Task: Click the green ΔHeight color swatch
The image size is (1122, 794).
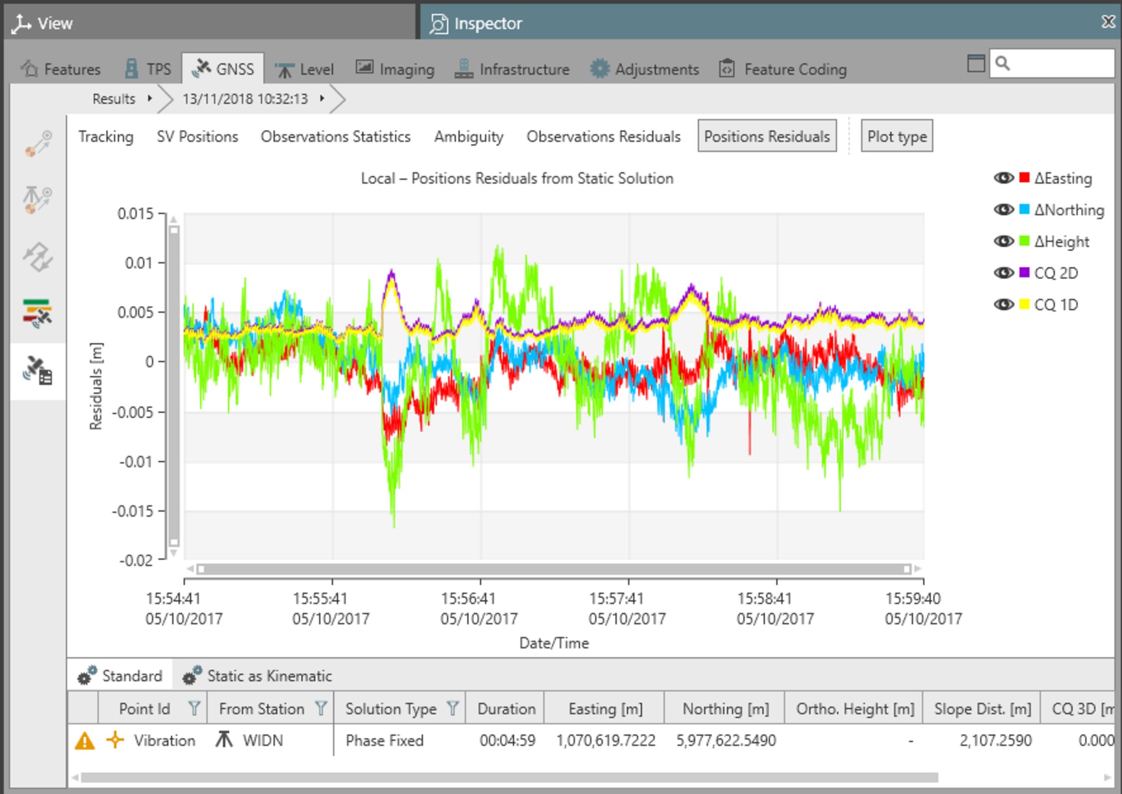Action: pos(1024,241)
